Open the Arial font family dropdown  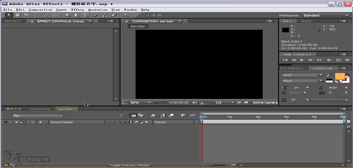(302, 75)
